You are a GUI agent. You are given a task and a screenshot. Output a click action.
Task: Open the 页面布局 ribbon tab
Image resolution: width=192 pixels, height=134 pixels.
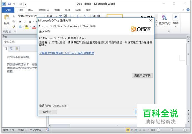pyautogui.click(x=44, y=10)
